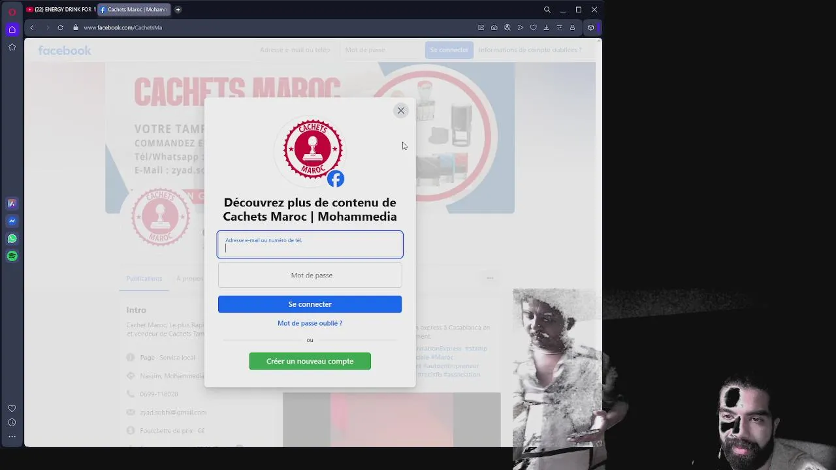836x470 pixels.
Task: Click the blue Se connecter popup button
Action: pyautogui.click(x=310, y=304)
